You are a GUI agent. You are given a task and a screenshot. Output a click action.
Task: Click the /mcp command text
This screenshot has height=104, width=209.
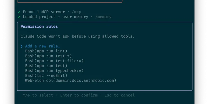[x=76, y=12]
